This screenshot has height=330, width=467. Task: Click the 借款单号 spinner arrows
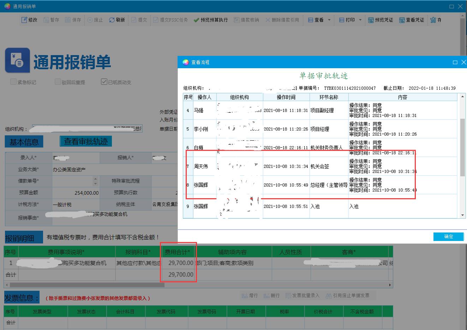95,181
